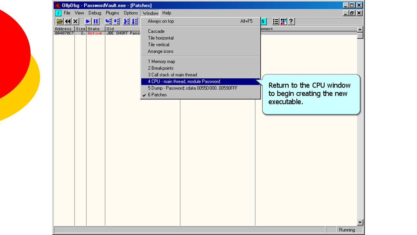
Task: Pause execution with the pause icon
Action: click(x=96, y=22)
